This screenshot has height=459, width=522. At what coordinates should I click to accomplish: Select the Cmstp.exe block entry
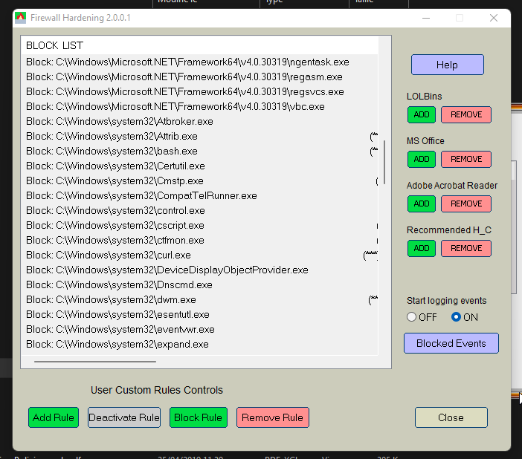coord(199,181)
